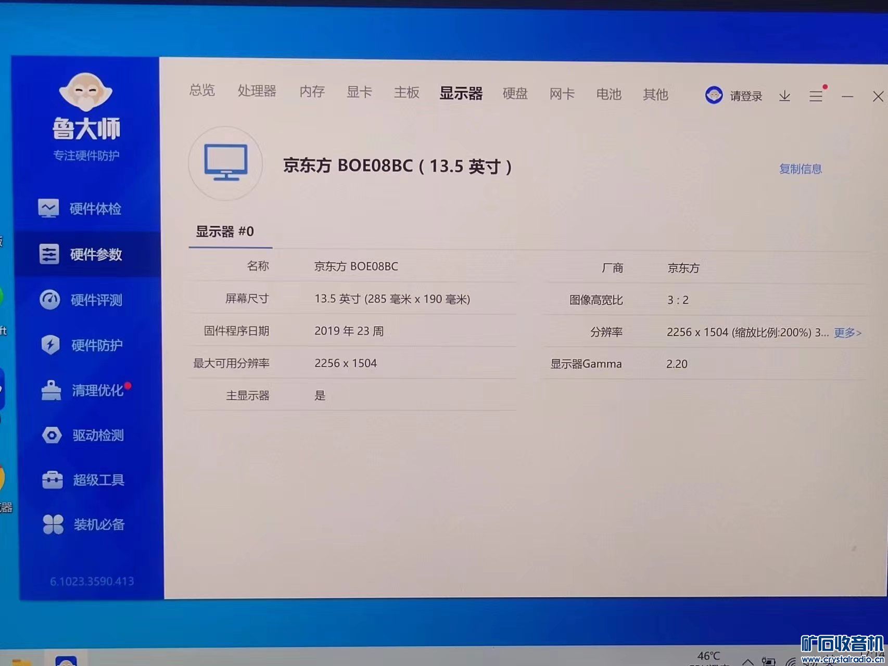Screen dimensions: 888x666
Task: Open the 鲁大师 taskbar icon
Action: [x=66, y=661]
